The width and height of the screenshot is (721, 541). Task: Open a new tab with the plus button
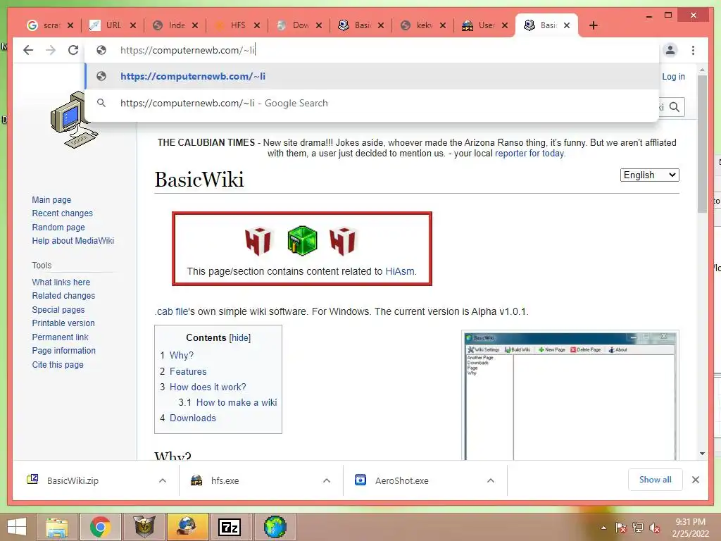point(593,25)
